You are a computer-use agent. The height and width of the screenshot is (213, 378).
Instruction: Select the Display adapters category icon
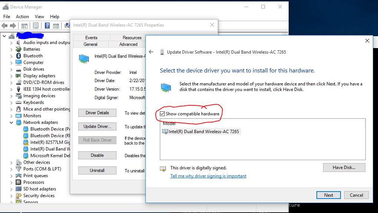(x=18, y=76)
